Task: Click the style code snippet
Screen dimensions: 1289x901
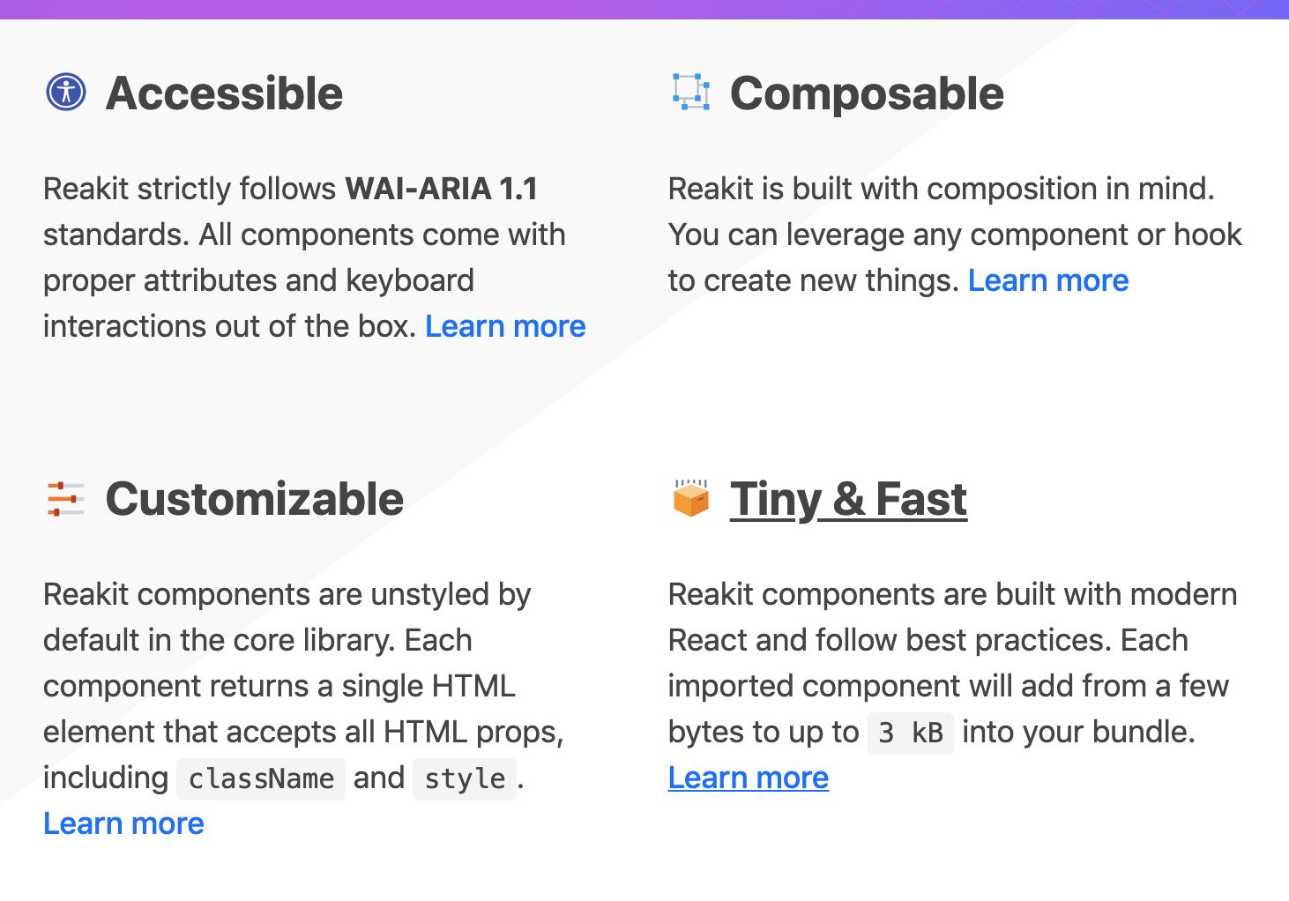Action: [465, 778]
